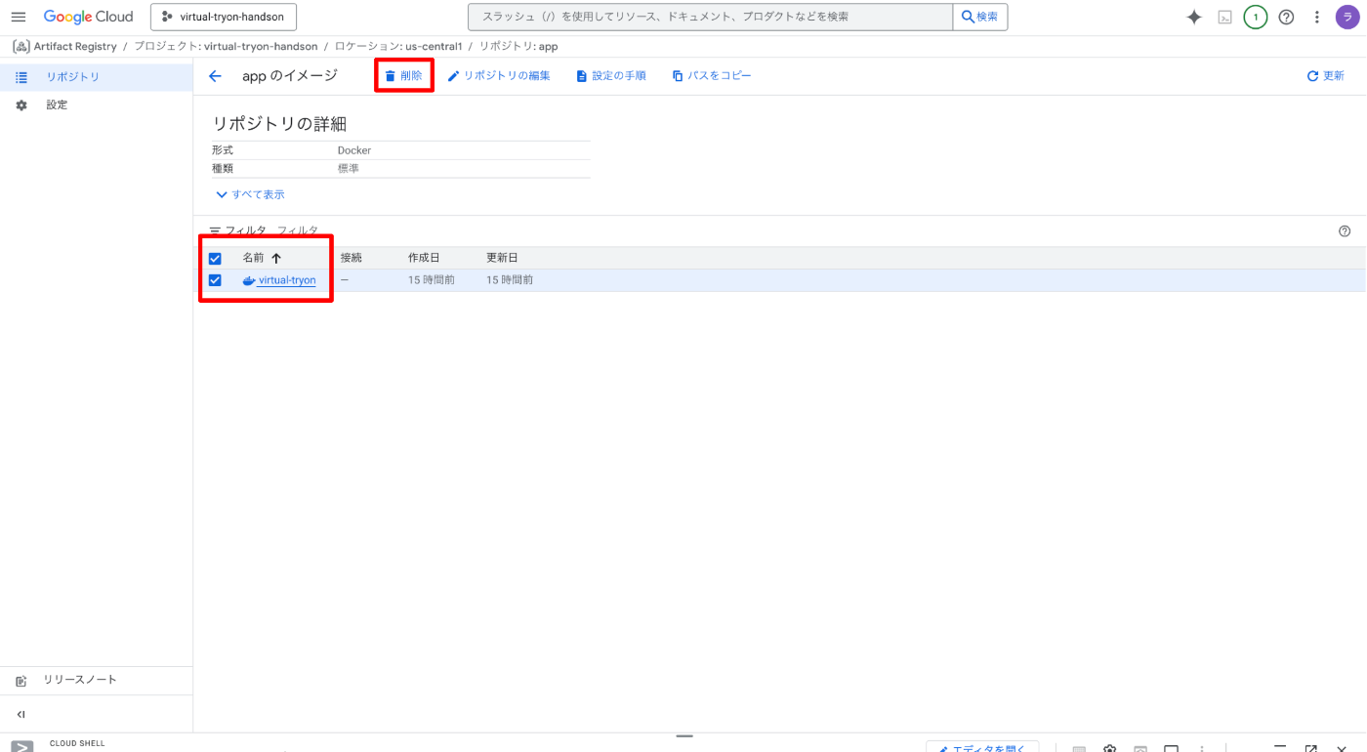Image resolution: width=1367 pixels, height=752 pixels.
Task: Open the help question mark menu
Action: [1286, 17]
